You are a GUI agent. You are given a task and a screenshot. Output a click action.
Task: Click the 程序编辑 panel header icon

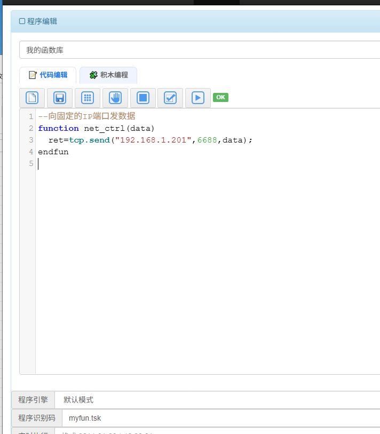coord(22,21)
